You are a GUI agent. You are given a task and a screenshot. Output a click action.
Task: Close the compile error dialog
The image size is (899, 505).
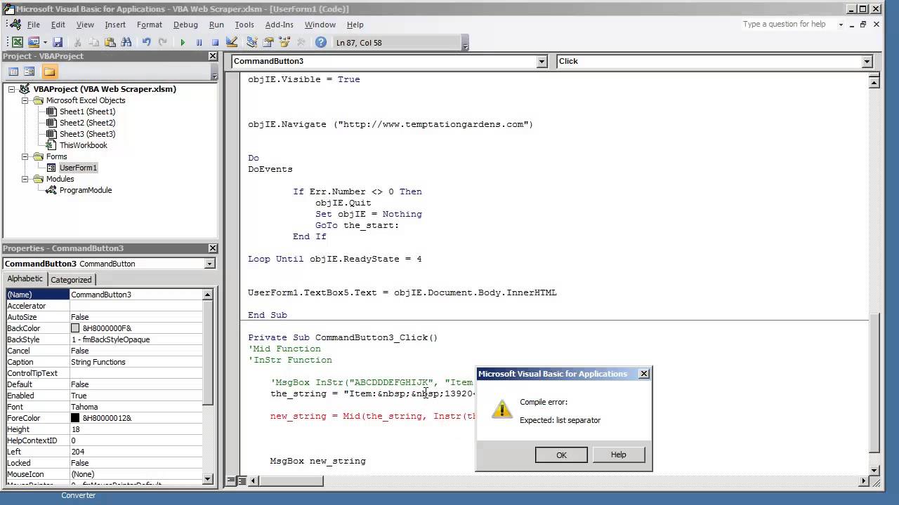pyautogui.click(x=643, y=374)
